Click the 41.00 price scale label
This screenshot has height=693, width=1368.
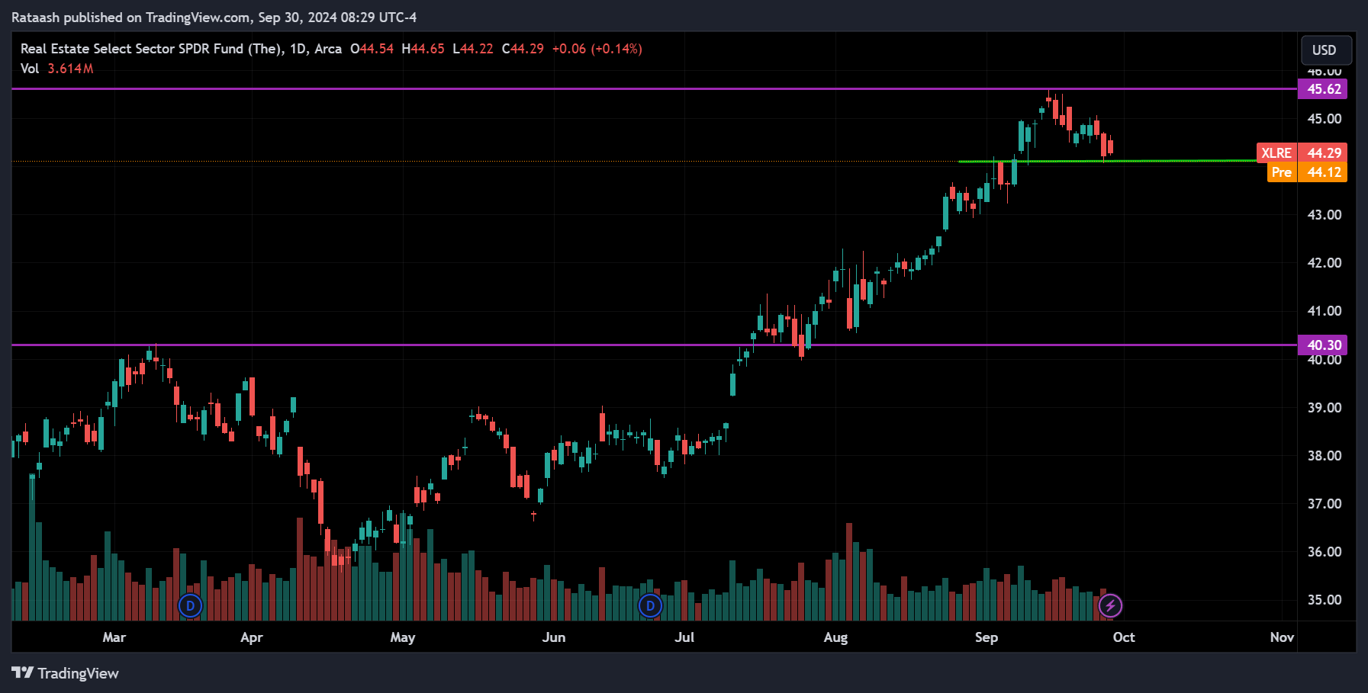(1325, 311)
